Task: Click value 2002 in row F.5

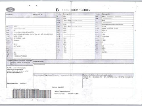Action: click(65, 44)
